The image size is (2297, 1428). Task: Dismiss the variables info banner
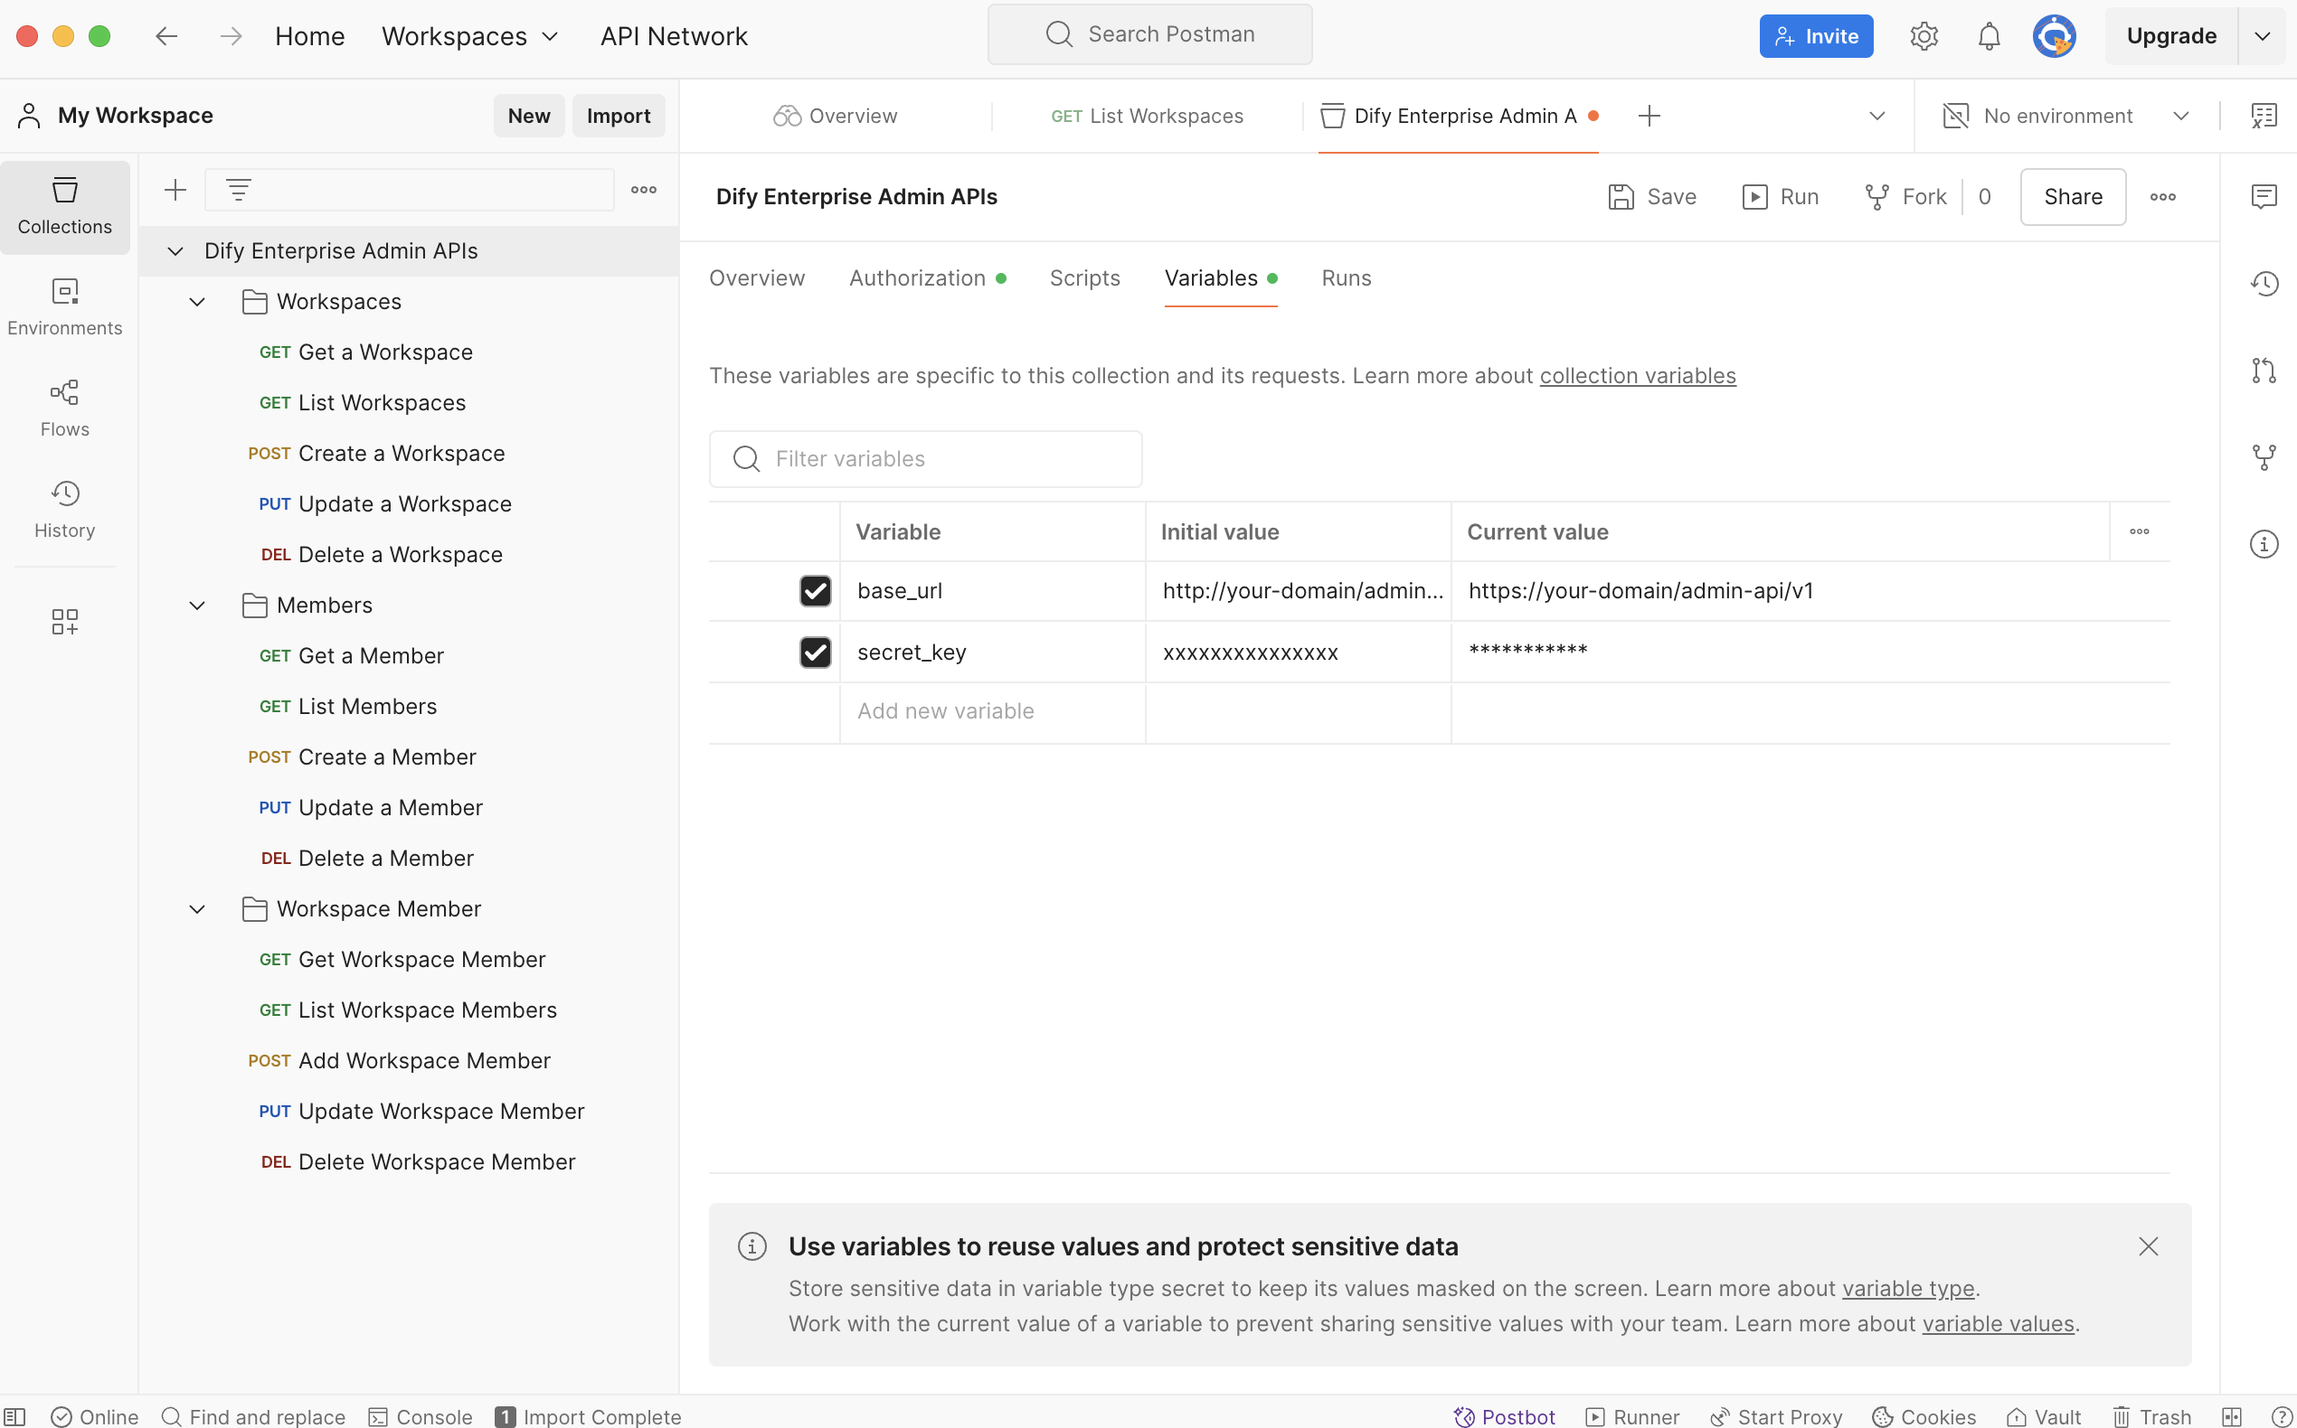pos(2148,1245)
